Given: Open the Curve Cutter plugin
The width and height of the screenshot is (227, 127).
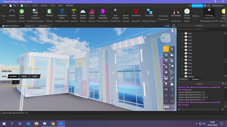Looking at the screenshot, I should coord(92,14).
